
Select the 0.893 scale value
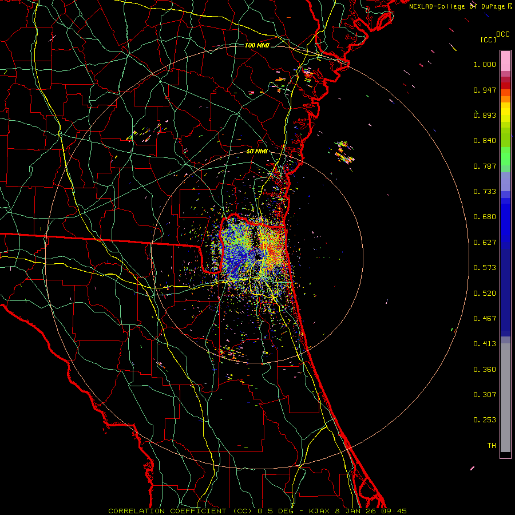[485, 115]
